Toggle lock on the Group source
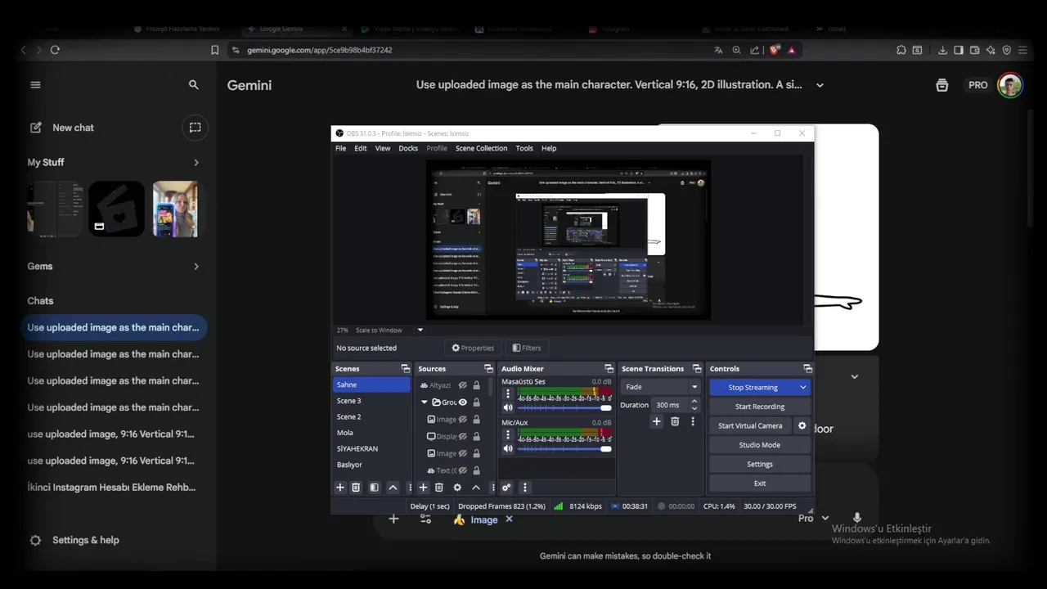This screenshot has height=589, width=1047. tap(476, 402)
